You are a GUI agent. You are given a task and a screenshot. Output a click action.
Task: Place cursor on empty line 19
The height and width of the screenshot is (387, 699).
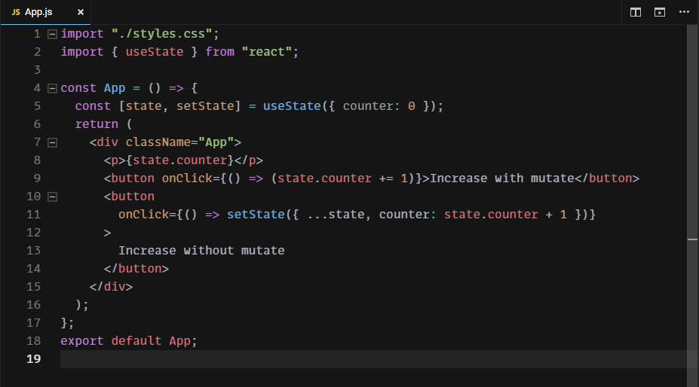click(373, 359)
